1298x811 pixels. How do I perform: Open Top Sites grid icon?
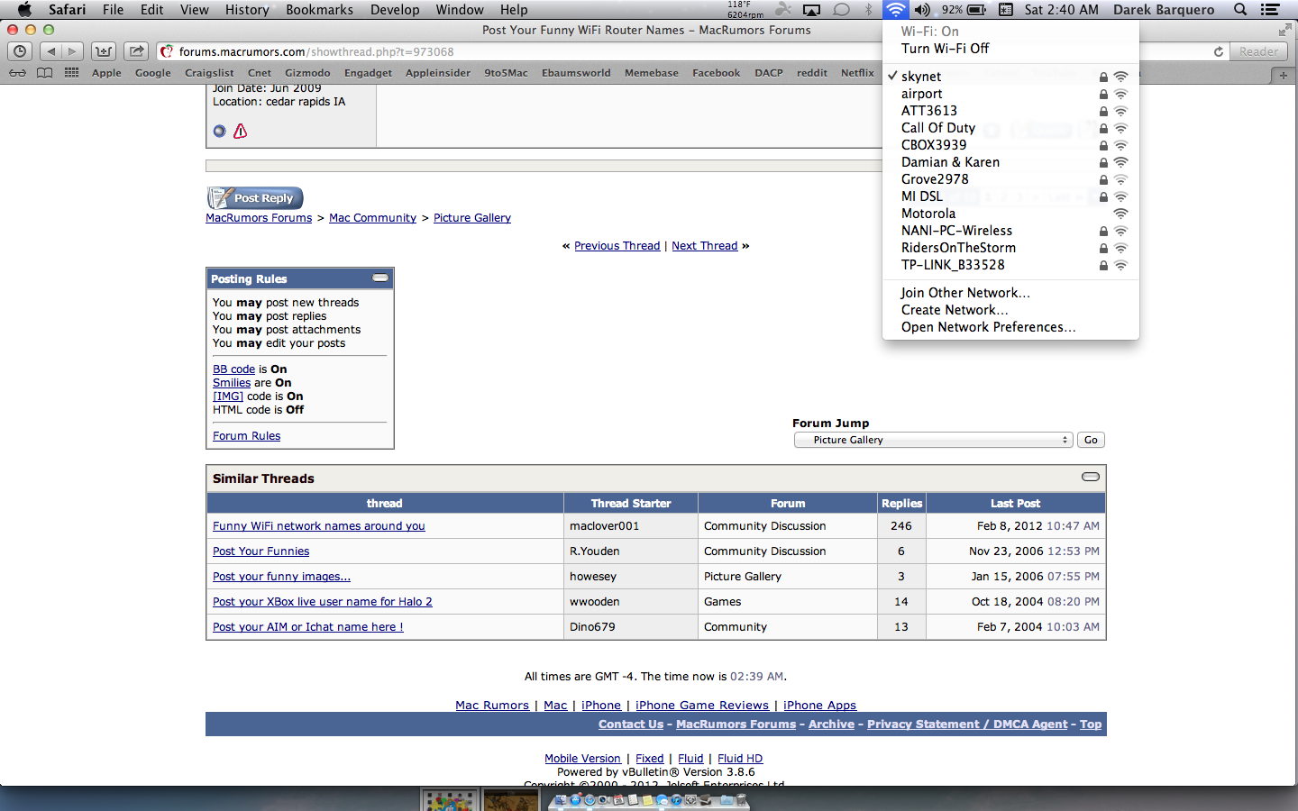[x=71, y=73]
